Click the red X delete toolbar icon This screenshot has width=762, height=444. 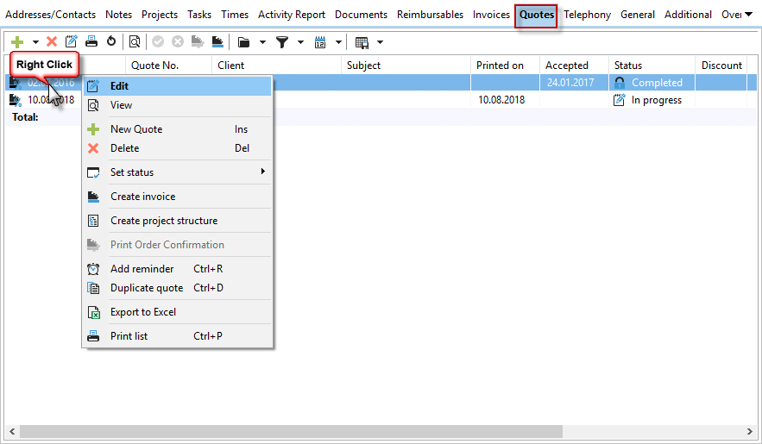(x=52, y=41)
